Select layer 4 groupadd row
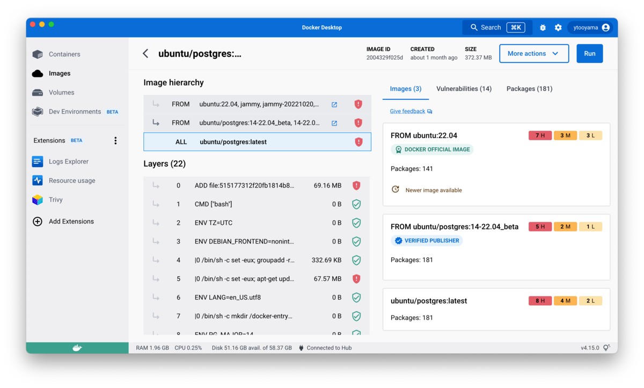This screenshot has height=388, width=644. [258, 260]
